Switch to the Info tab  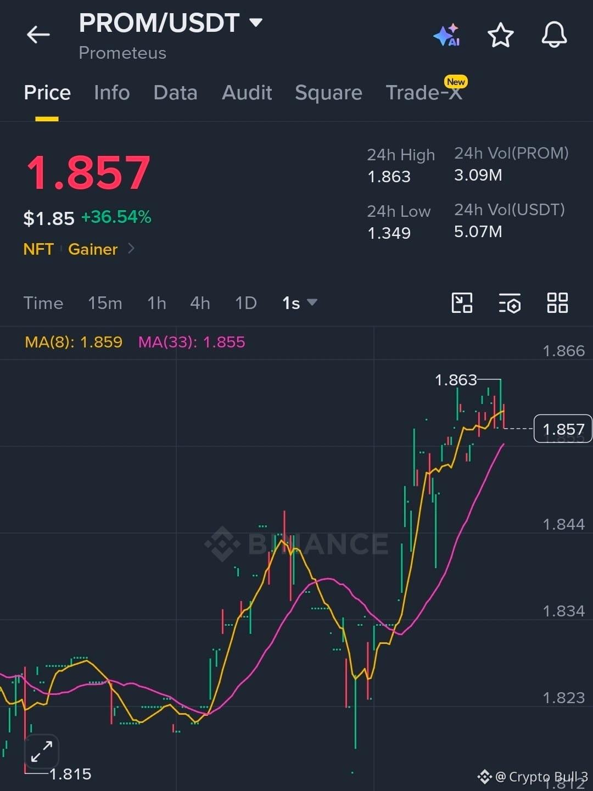(x=112, y=92)
